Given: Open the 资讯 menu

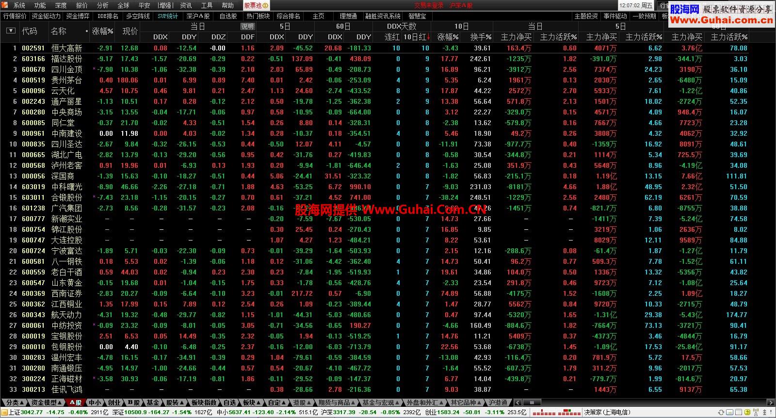Looking at the screenshot, I should (x=186, y=5).
